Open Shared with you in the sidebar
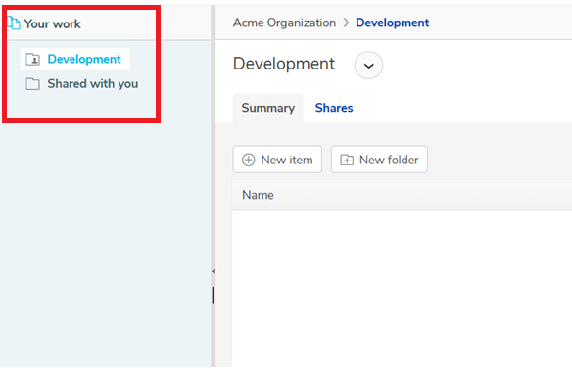Image resolution: width=572 pixels, height=368 pixels. click(93, 84)
